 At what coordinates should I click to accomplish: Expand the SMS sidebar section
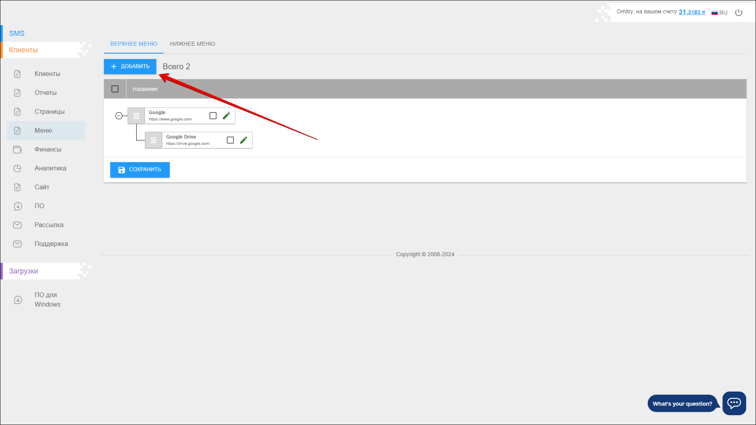17,33
